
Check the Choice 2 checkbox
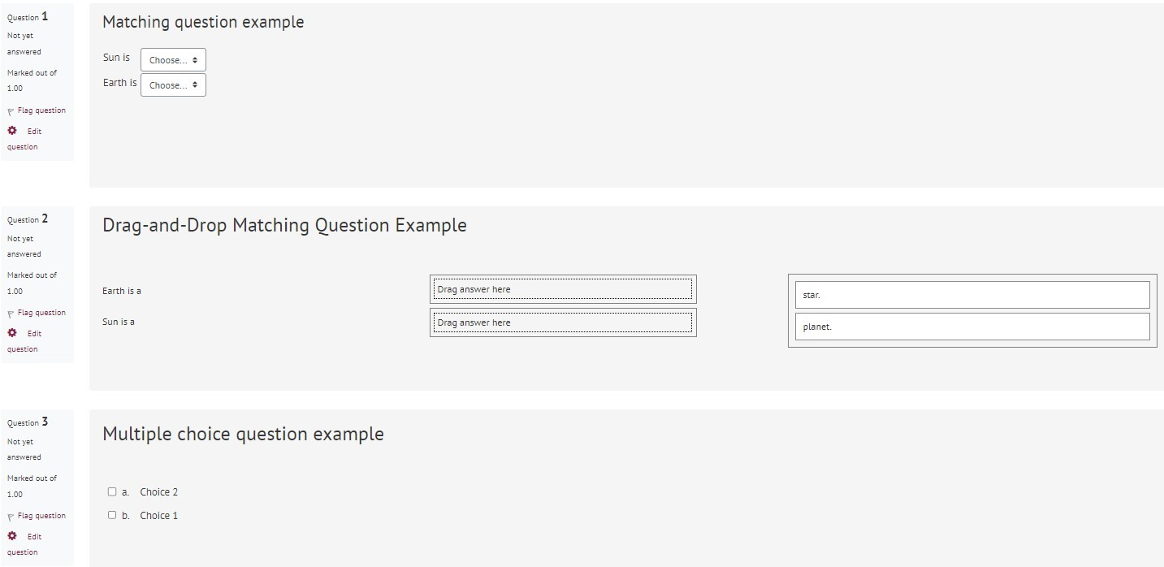coord(112,491)
